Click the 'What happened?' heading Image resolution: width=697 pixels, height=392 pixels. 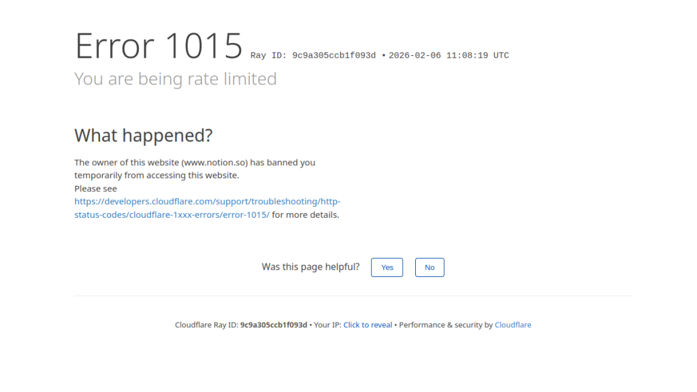(144, 135)
